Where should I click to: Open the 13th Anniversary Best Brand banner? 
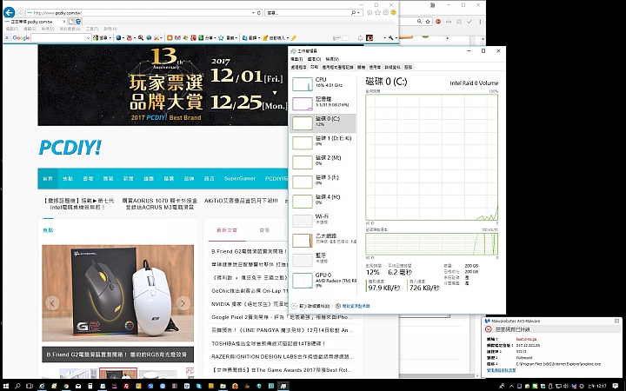point(163,85)
